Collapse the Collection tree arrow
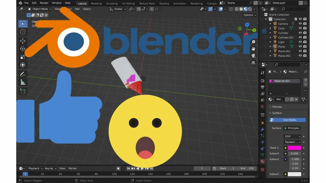The width and height of the screenshot is (326, 183). (266, 19)
